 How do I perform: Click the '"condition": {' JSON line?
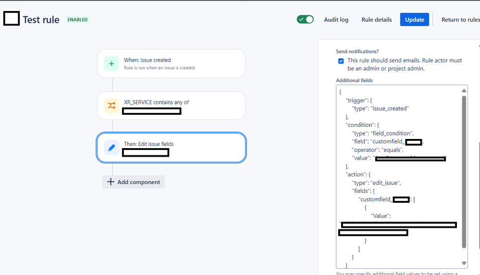pyautogui.click(x=362, y=125)
